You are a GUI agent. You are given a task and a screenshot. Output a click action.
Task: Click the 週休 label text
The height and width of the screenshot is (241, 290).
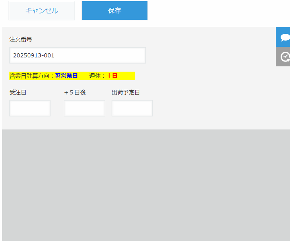96,76
